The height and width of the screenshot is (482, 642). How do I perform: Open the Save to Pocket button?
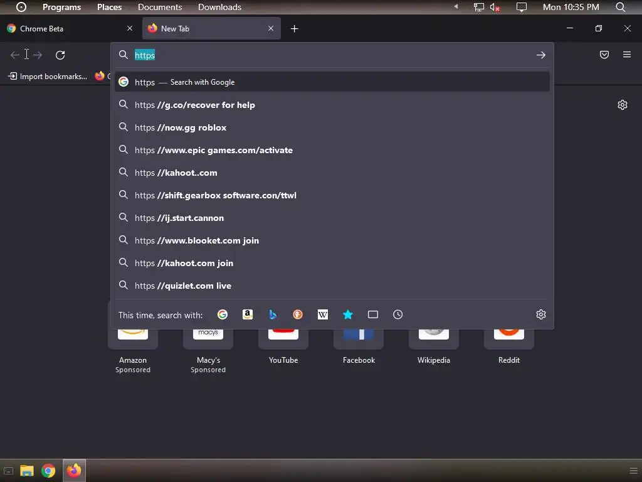tap(604, 55)
